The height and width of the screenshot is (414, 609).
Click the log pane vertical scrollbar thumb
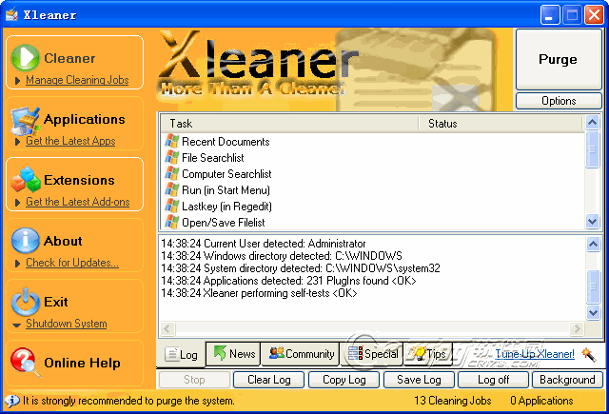point(593,286)
